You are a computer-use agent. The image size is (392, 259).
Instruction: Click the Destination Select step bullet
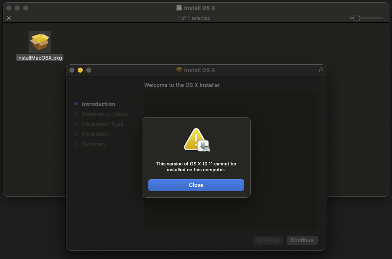click(x=77, y=114)
